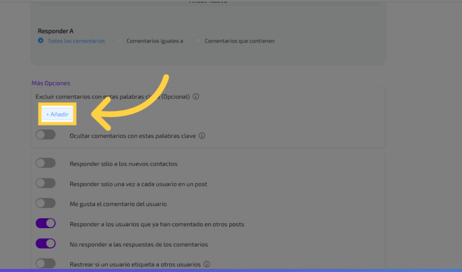Disable Responder a usuarios que ya han comentado
The height and width of the screenshot is (272, 462).
(46, 224)
